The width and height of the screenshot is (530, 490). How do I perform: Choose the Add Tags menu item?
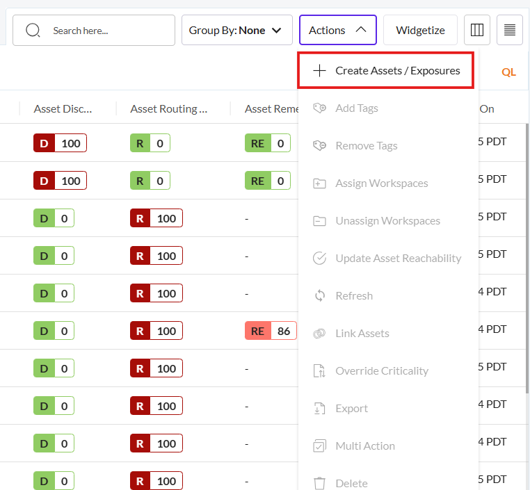[x=388, y=108]
